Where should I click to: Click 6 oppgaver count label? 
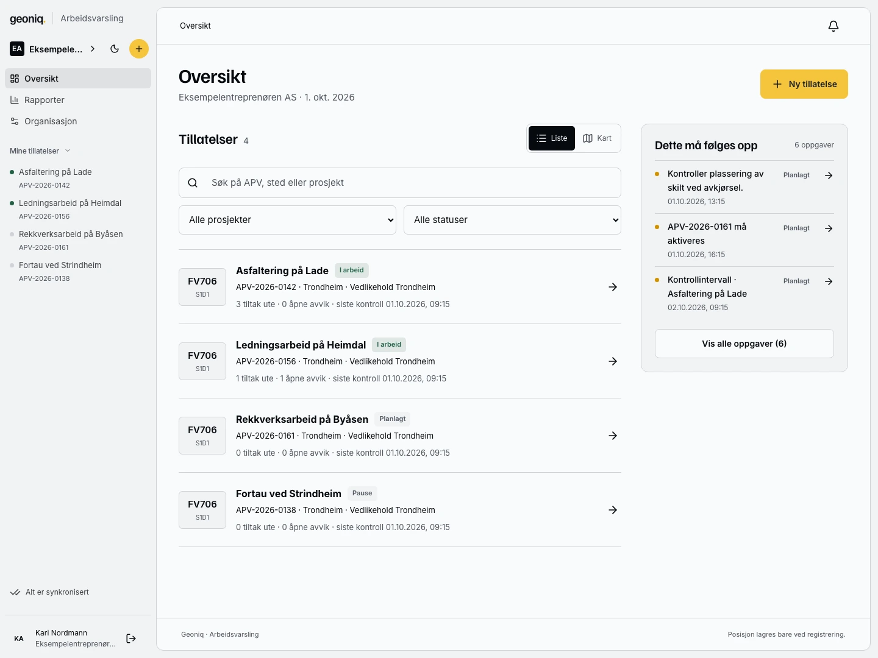(814, 145)
